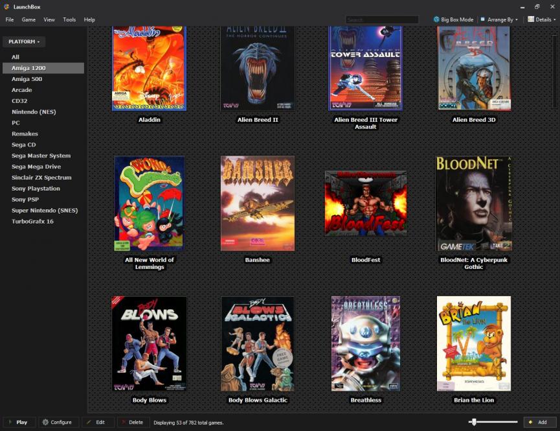Expand the PLATFORM filter dropdown
Screen dimensions: 560x431
click(x=24, y=41)
